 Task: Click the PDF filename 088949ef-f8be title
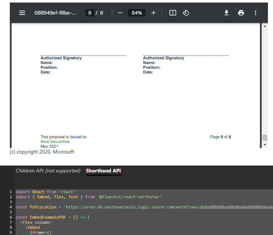pyautogui.click(x=55, y=13)
